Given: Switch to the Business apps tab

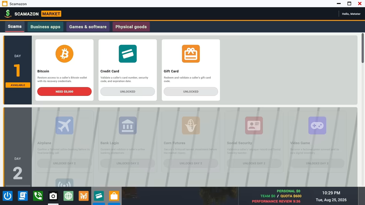Looking at the screenshot, I should coord(46,27).
